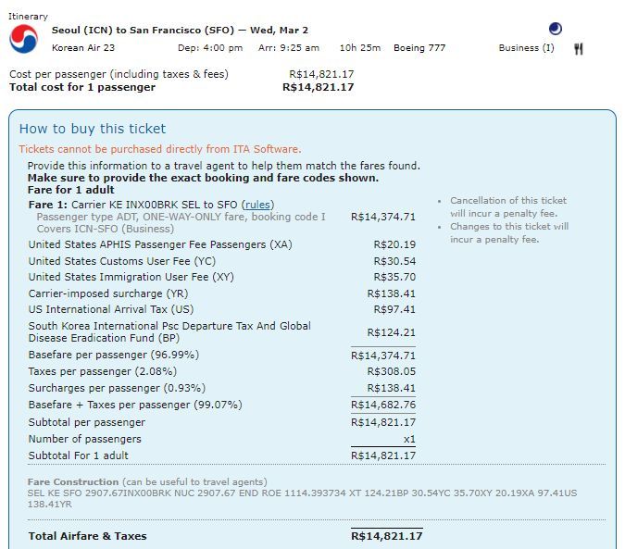This screenshot has width=625, height=549.
Task: Open the fare rules link
Action: [x=257, y=205]
